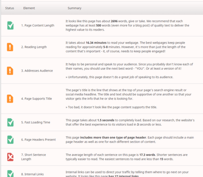
Task: Click the orange warning icon for Addresses Audience
Action: [10, 71]
